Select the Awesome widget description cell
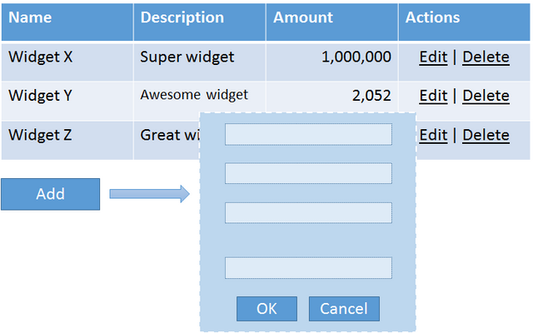 (200, 101)
